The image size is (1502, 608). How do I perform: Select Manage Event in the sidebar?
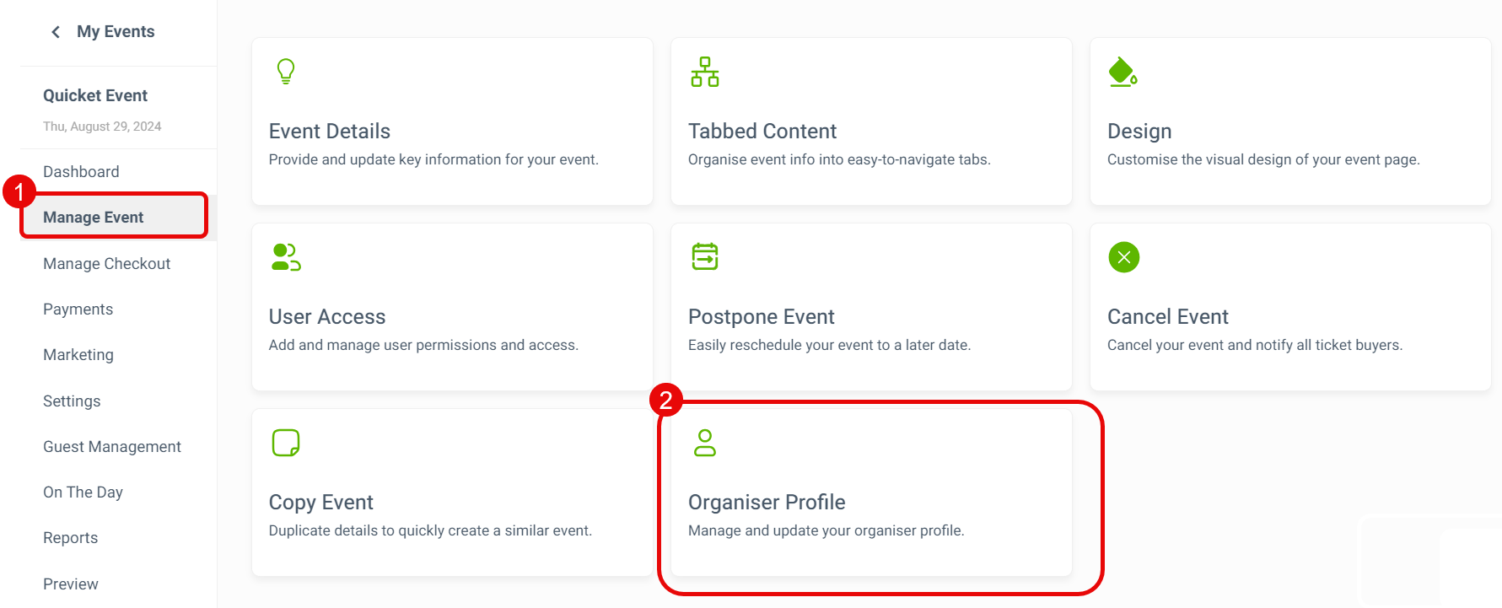[x=94, y=218]
